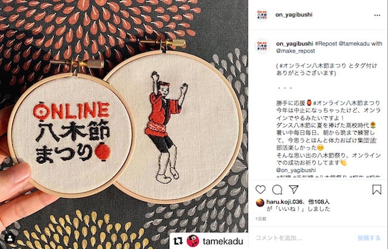Like the post with heart icon
Viewport: 388px width, 249px height.
[x=260, y=190]
